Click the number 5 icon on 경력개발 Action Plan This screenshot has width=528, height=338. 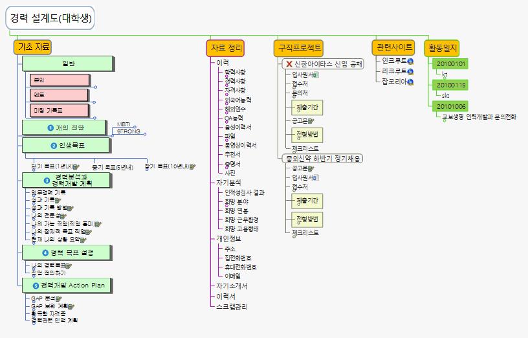[x=36, y=285]
